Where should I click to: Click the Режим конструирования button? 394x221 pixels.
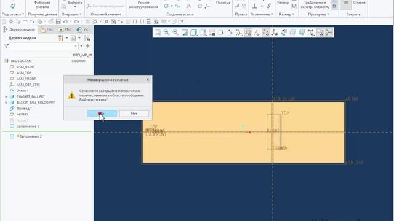(x=143, y=4)
